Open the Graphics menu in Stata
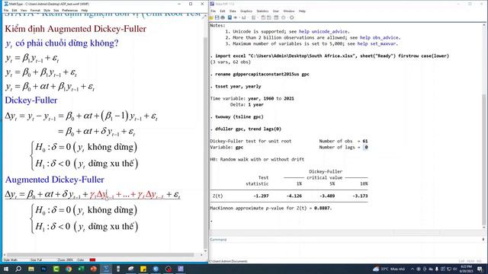The height and width of the screenshot is (274, 488). click(246, 11)
